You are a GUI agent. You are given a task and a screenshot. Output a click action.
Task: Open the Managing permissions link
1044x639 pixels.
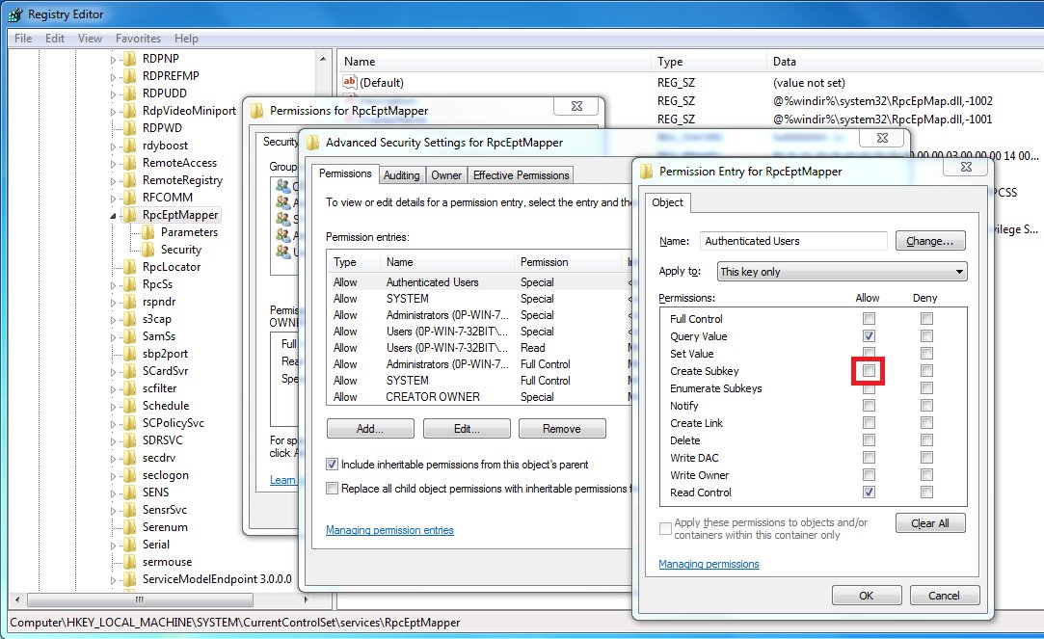pos(709,564)
